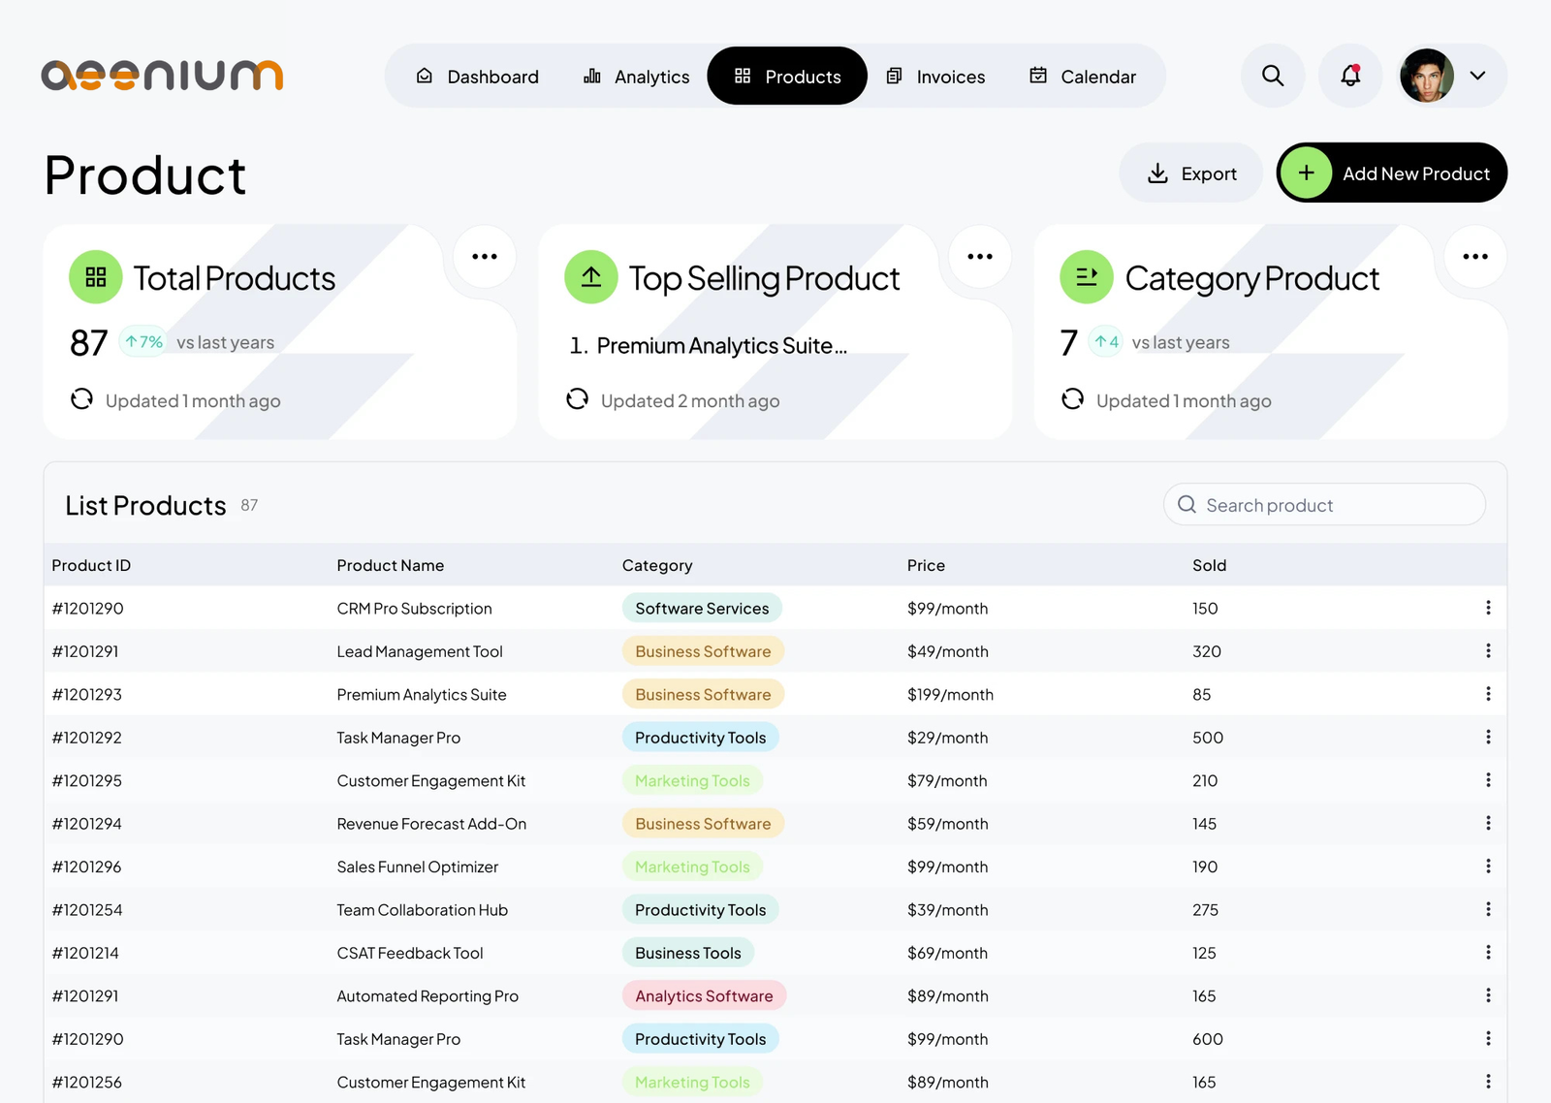Click the Category Product list icon

tap(1087, 277)
